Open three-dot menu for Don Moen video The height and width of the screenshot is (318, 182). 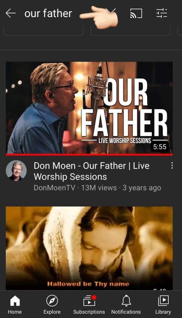tap(172, 166)
